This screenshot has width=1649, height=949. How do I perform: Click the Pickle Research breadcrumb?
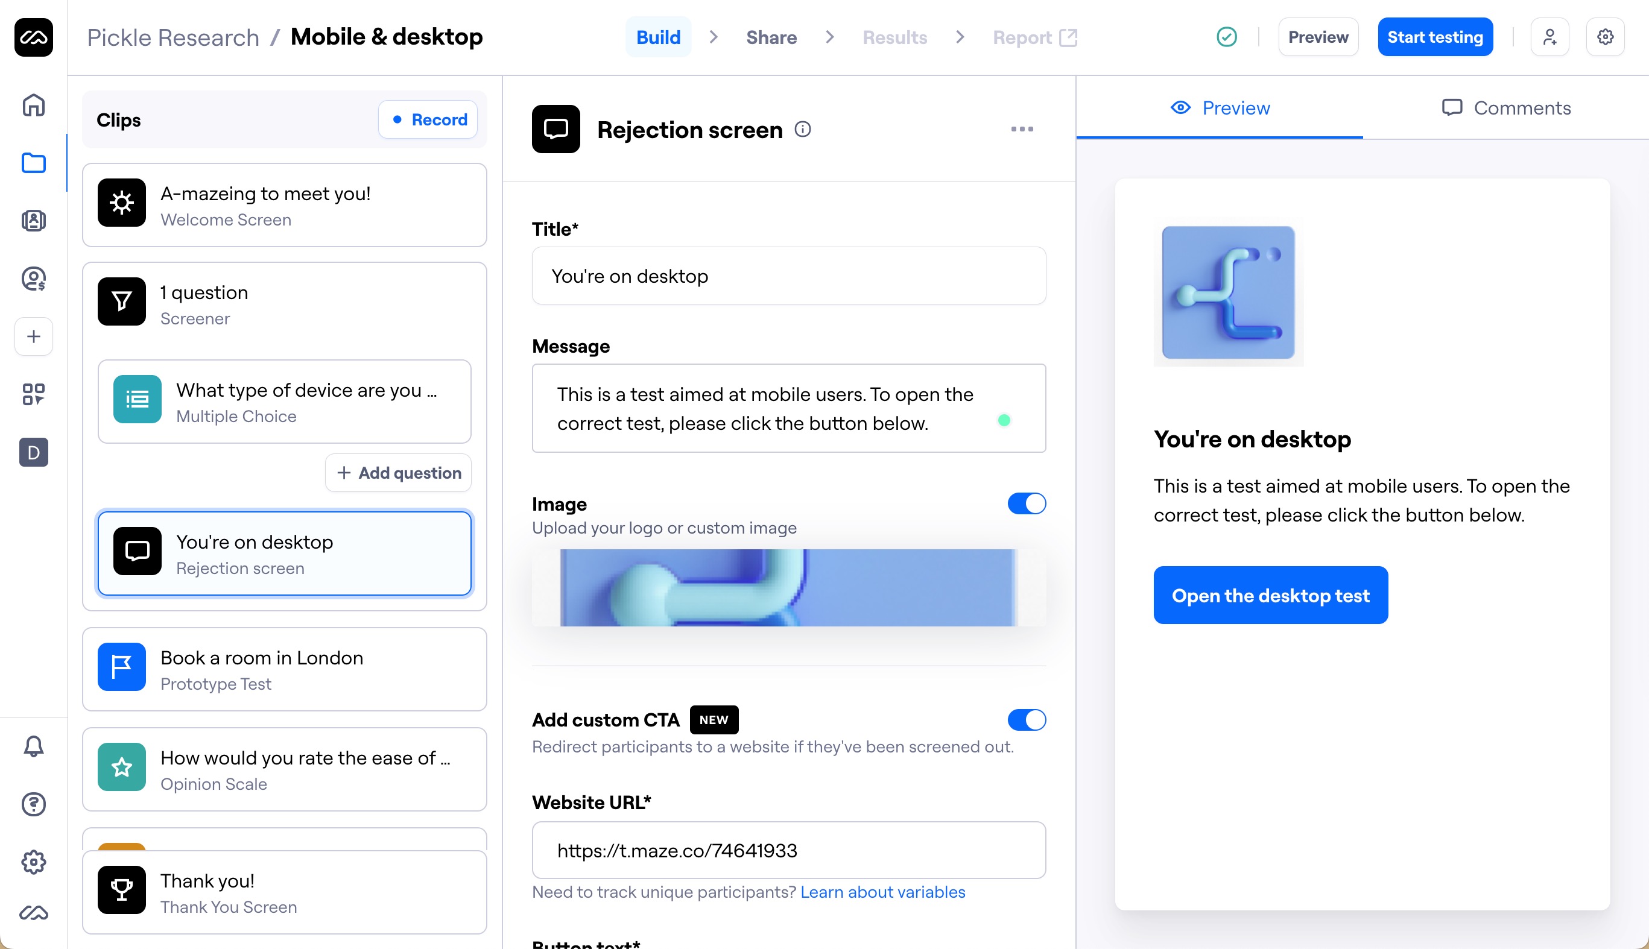pyautogui.click(x=172, y=37)
